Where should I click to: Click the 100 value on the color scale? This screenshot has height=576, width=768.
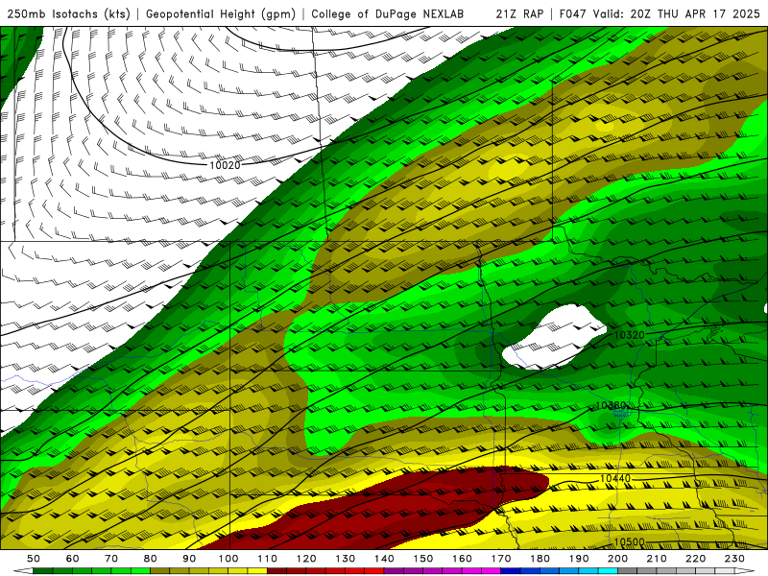pyautogui.click(x=228, y=559)
